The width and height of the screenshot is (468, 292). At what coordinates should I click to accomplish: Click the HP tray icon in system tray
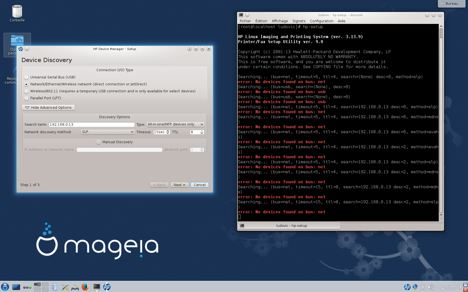pos(407,287)
